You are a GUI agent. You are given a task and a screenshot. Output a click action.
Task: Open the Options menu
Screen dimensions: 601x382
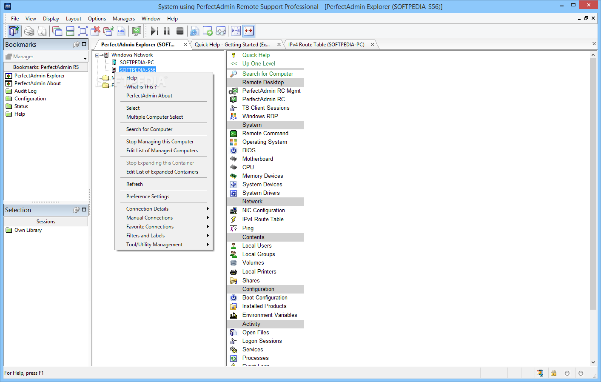click(x=97, y=19)
